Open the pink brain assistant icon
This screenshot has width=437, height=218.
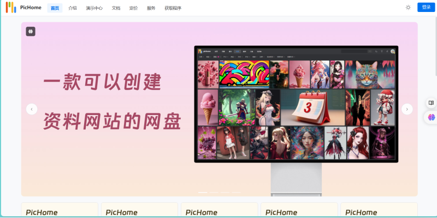point(431,117)
